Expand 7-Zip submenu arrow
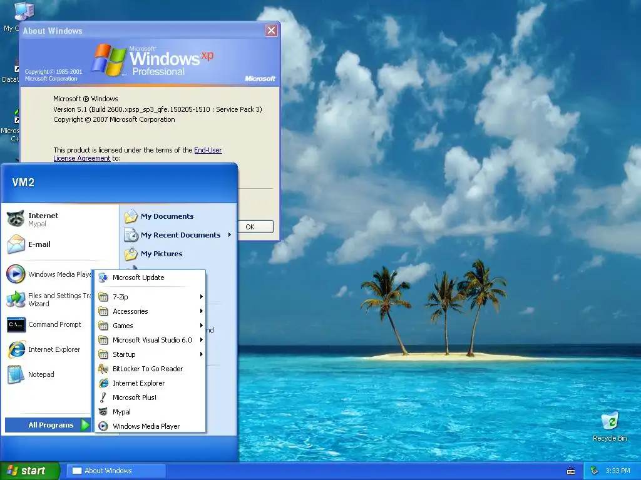Viewport: 641px width, 480px height. (x=201, y=297)
